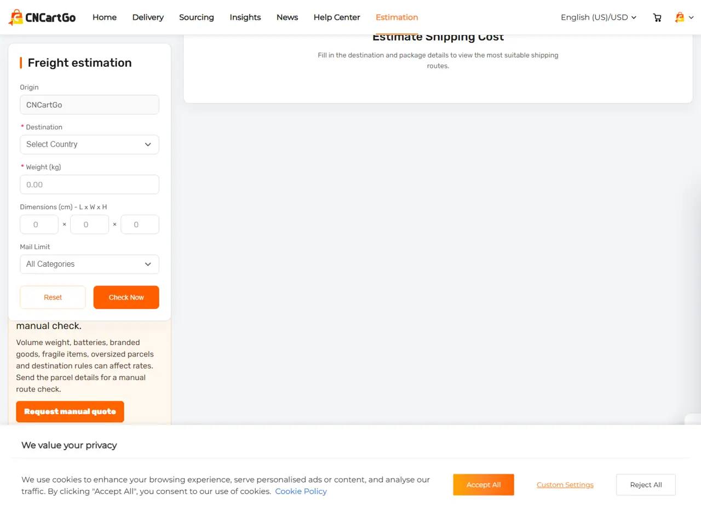Open the Cookie Policy link

(301, 491)
